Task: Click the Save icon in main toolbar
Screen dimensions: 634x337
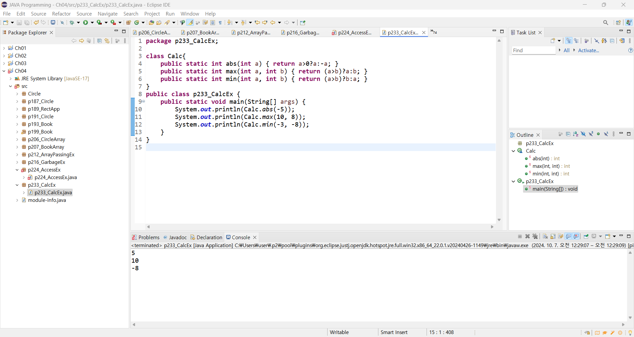Action: pyautogui.click(x=19, y=22)
